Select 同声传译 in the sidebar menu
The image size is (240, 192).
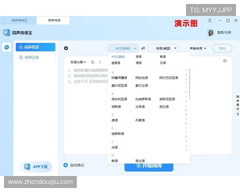(36, 47)
